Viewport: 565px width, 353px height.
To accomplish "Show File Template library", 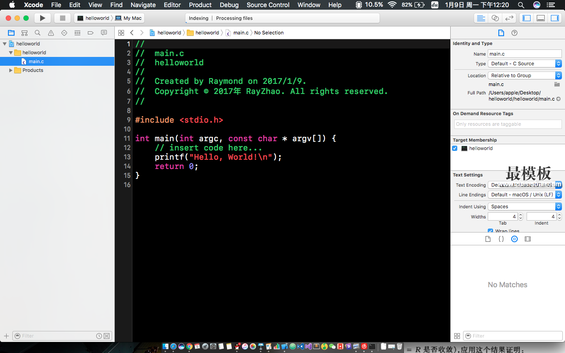I will 488,239.
